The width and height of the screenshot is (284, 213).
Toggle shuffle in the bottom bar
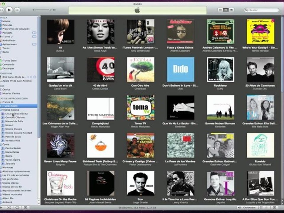click(x=9, y=208)
